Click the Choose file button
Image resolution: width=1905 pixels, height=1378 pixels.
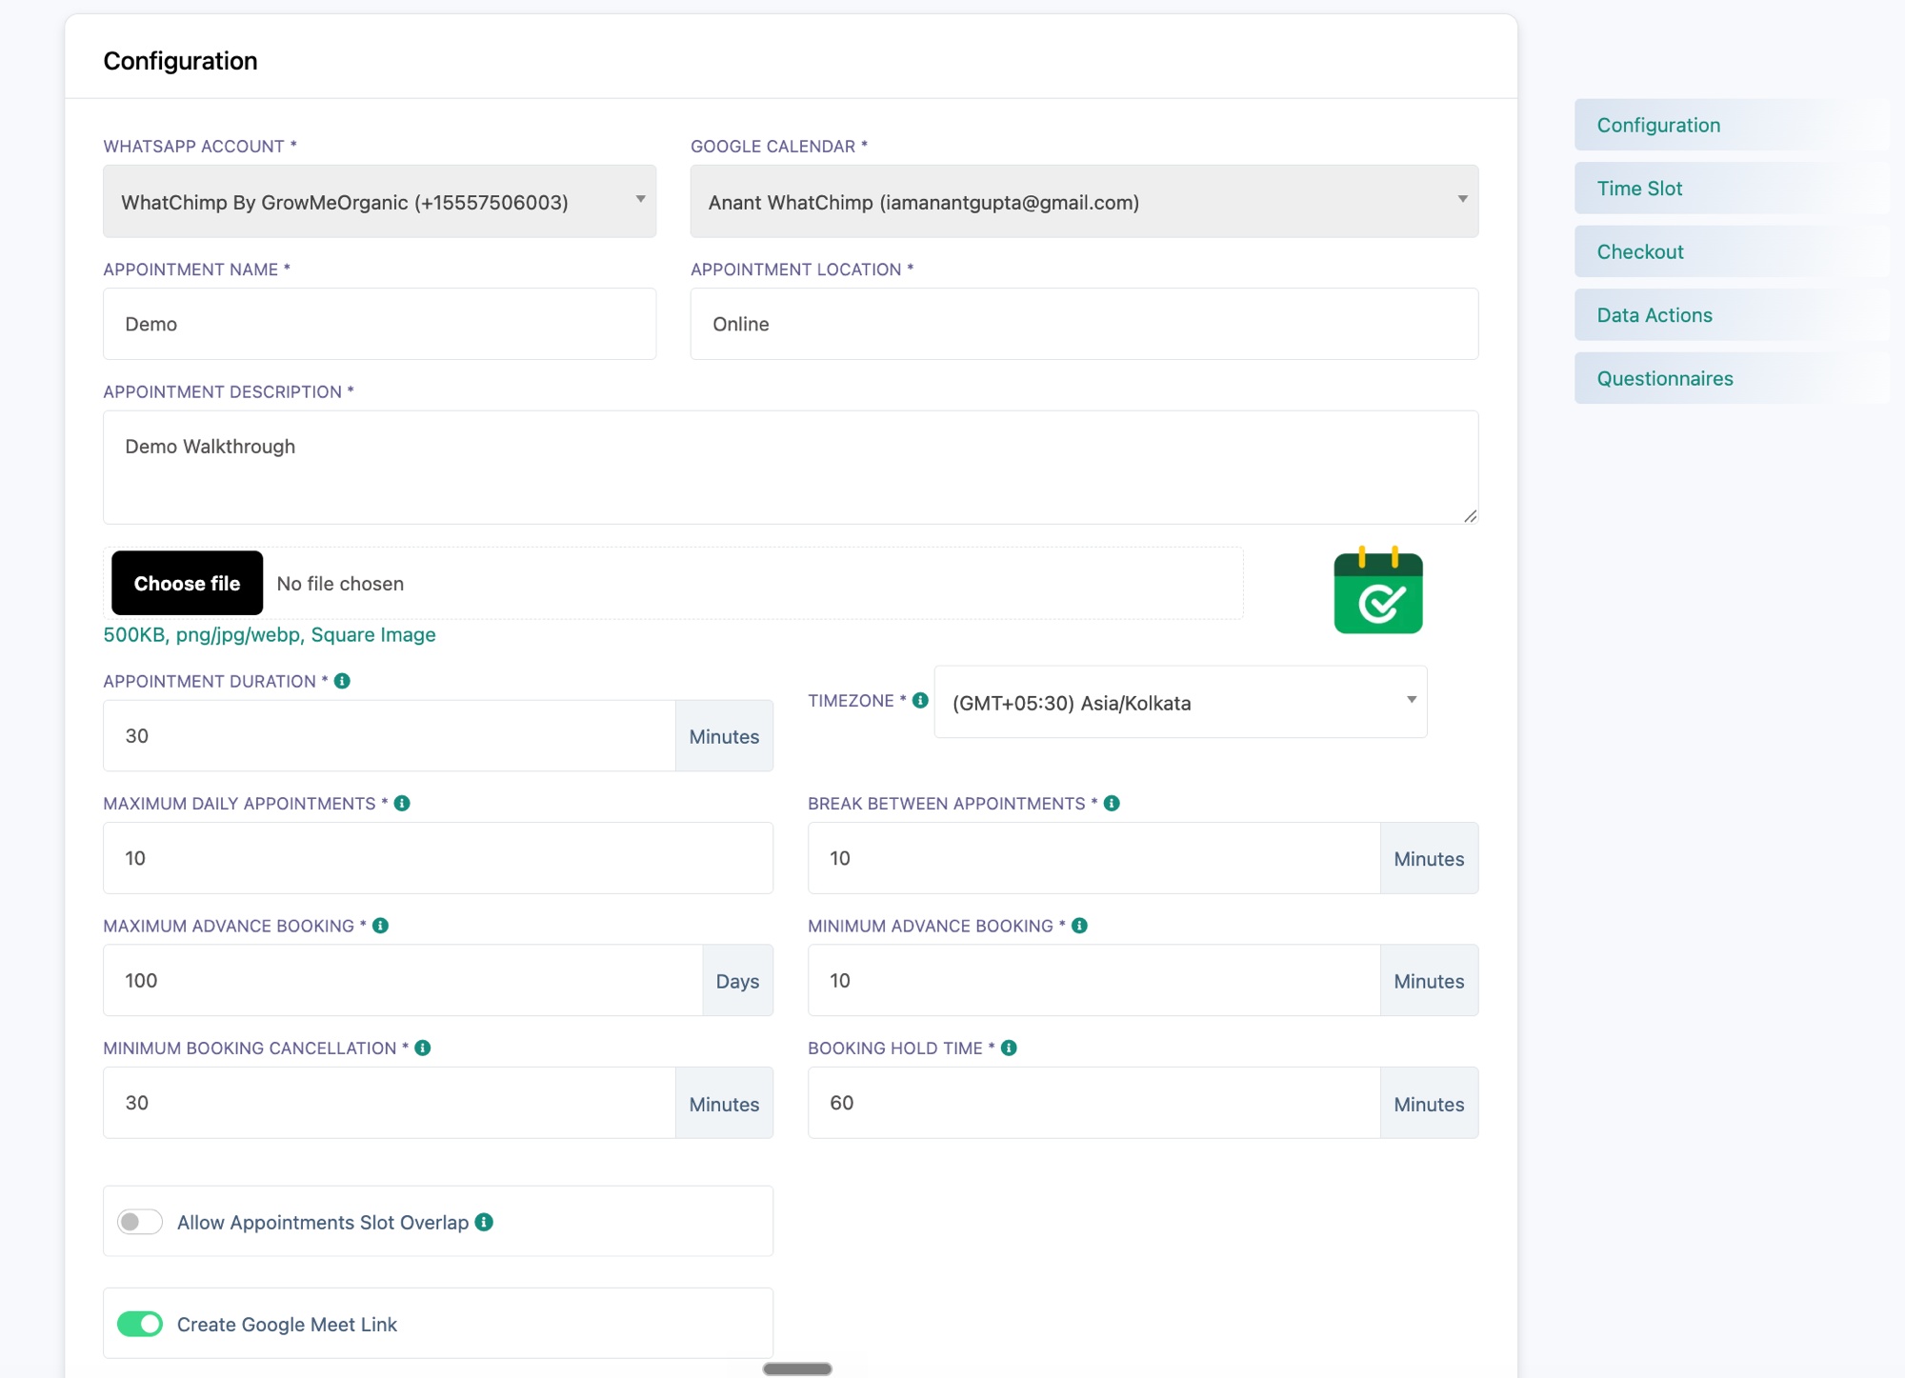[x=187, y=583]
